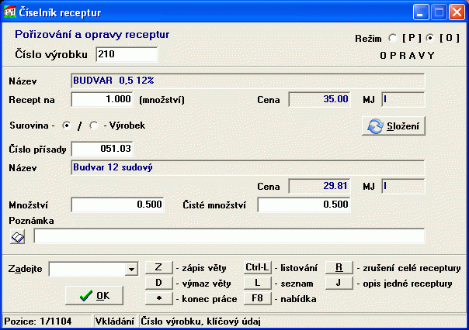Select the [P] mode radio button
469x330 pixels.
tap(392, 38)
